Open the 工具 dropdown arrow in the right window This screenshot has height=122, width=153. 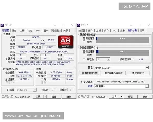coord(121,97)
